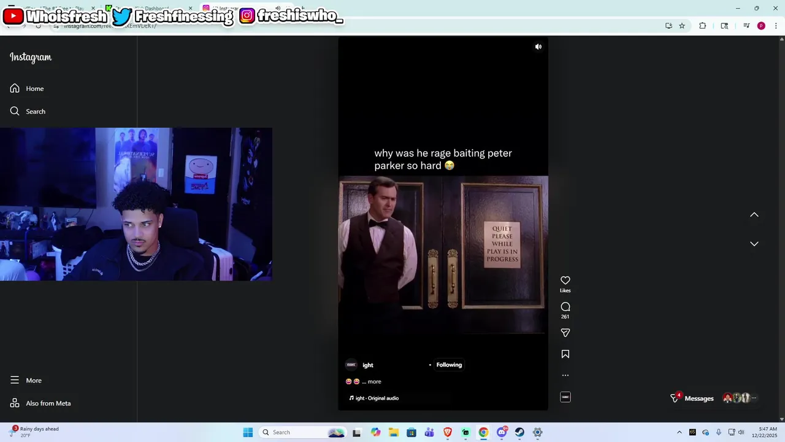Image resolution: width=785 pixels, height=442 pixels.
Task: Click the Instagram logo
Action: [31, 57]
